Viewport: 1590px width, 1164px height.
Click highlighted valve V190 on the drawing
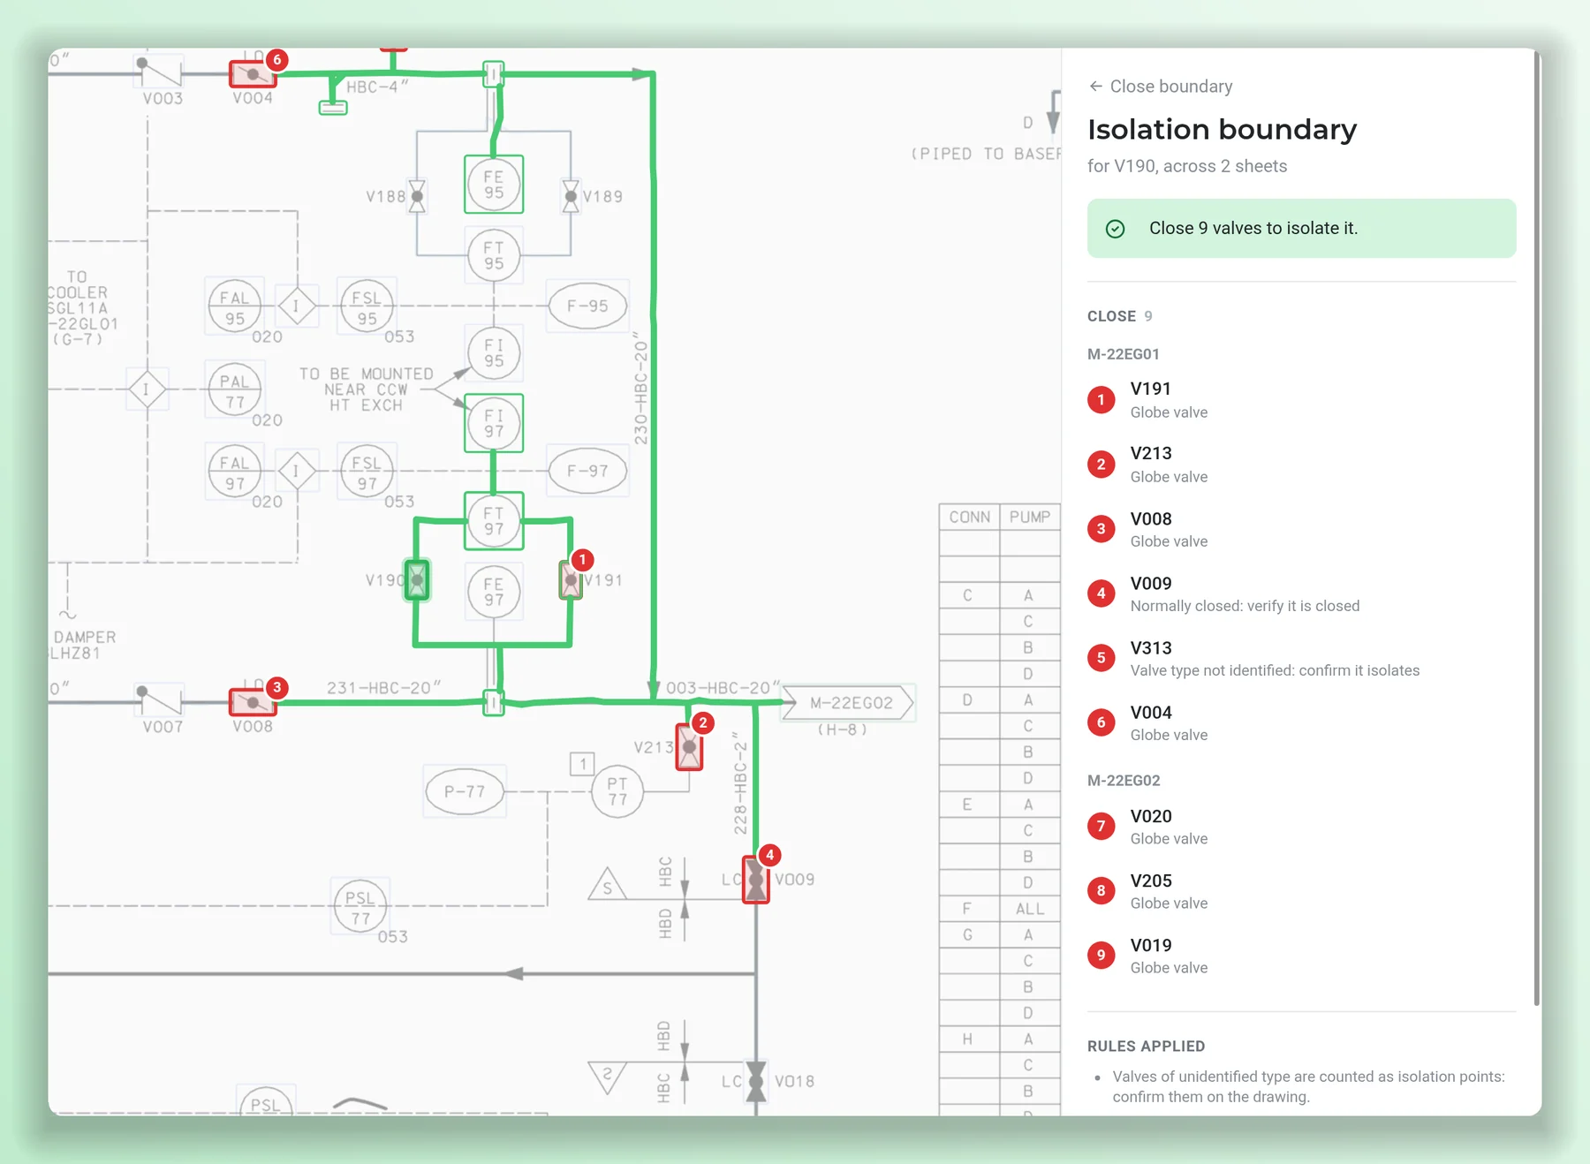click(x=417, y=580)
